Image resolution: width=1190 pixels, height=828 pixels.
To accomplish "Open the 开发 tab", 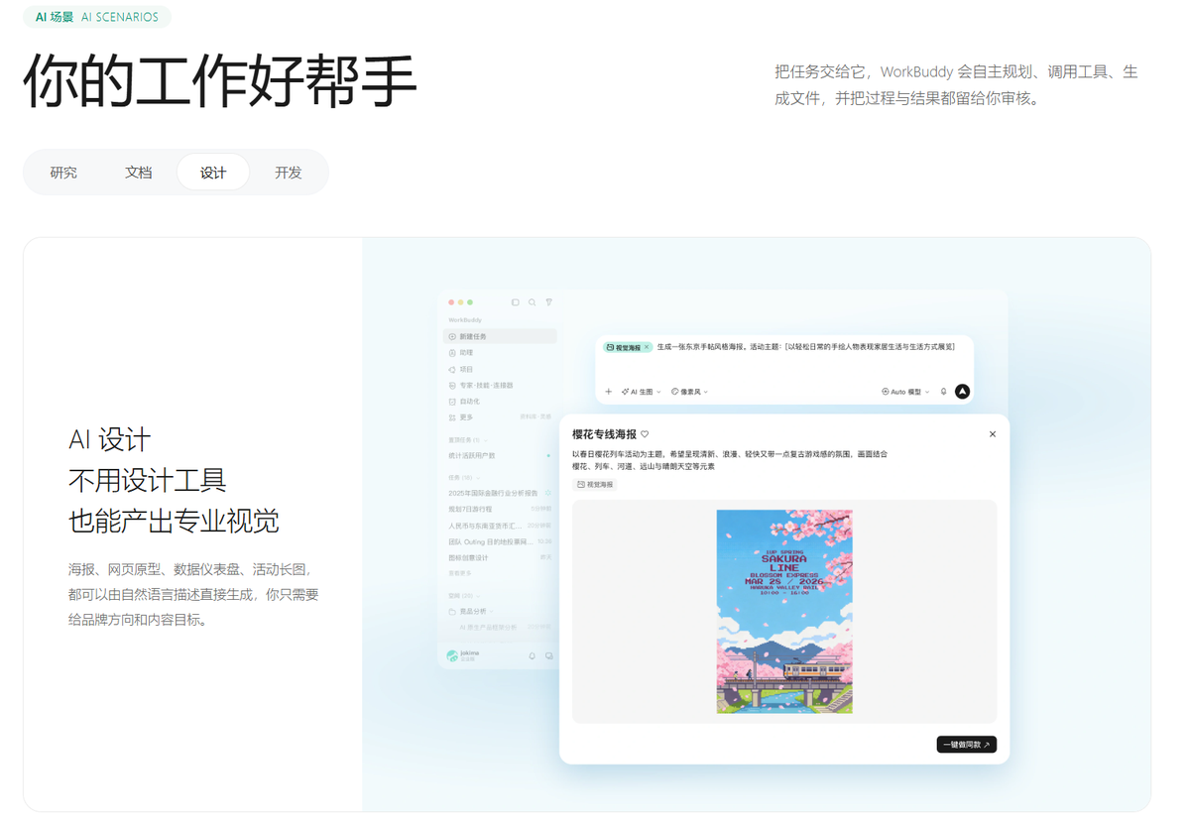I will pyautogui.click(x=289, y=173).
